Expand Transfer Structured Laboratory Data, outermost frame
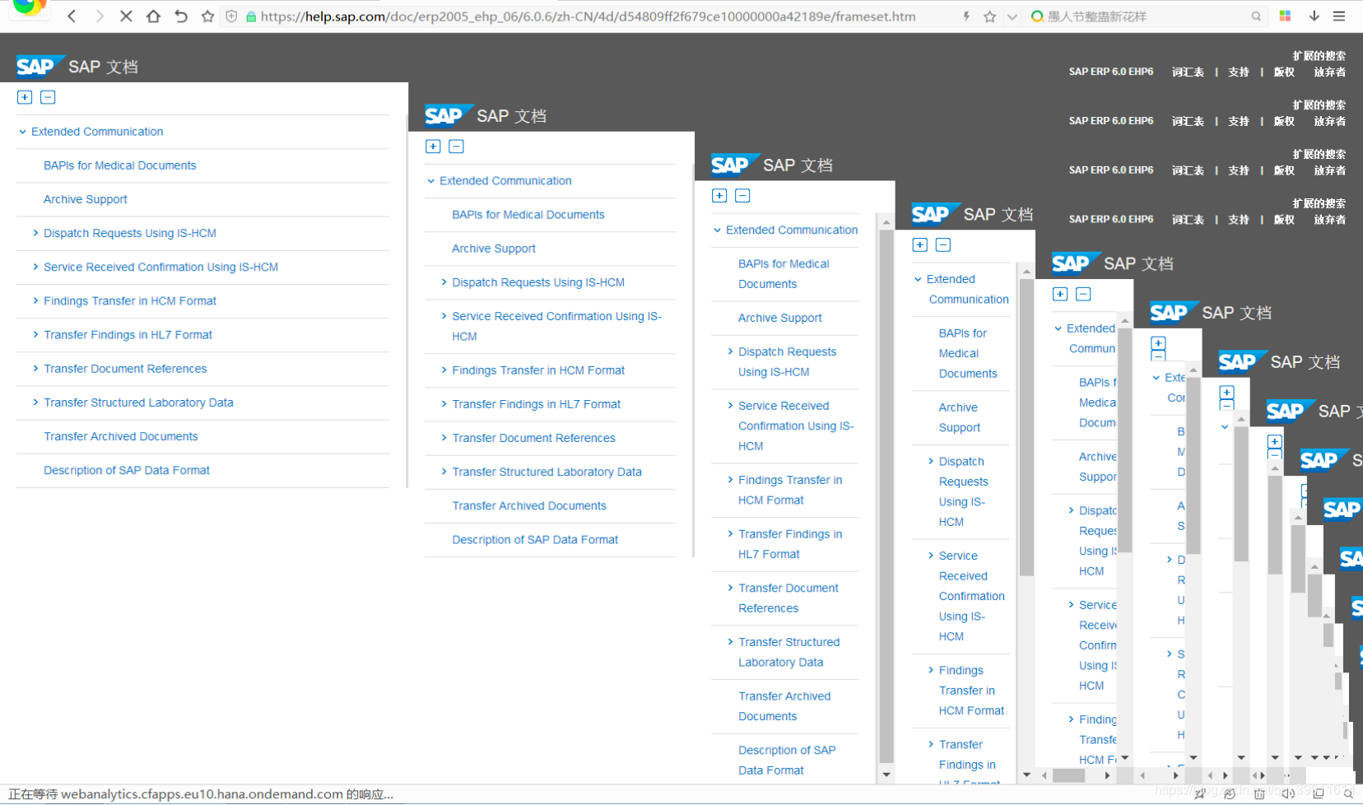The width and height of the screenshot is (1363, 805). [35, 402]
